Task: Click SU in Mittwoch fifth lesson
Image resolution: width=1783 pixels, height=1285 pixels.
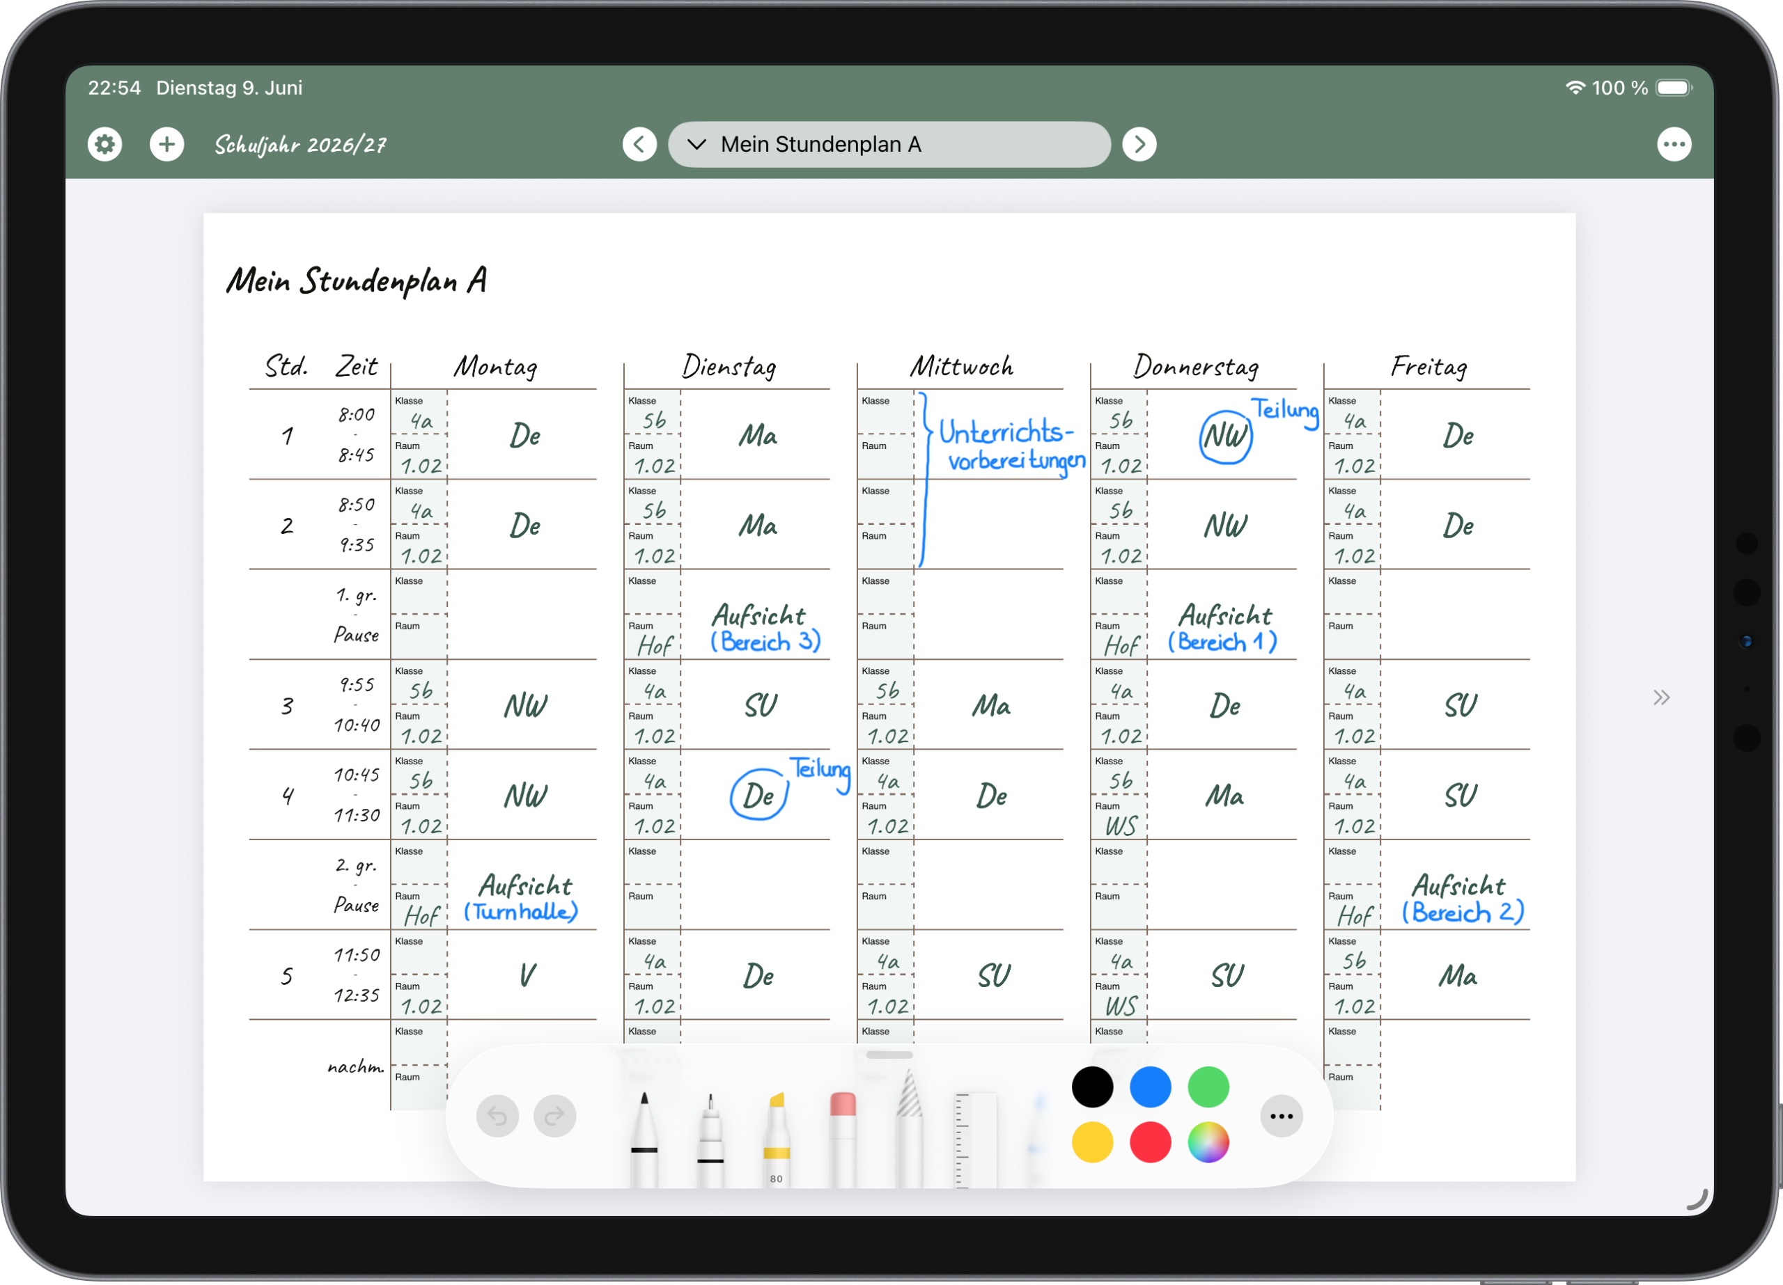Action: point(994,976)
